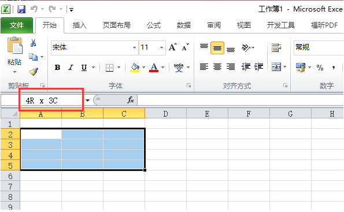
Task: Click the Center text icon
Action: [217, 66]
